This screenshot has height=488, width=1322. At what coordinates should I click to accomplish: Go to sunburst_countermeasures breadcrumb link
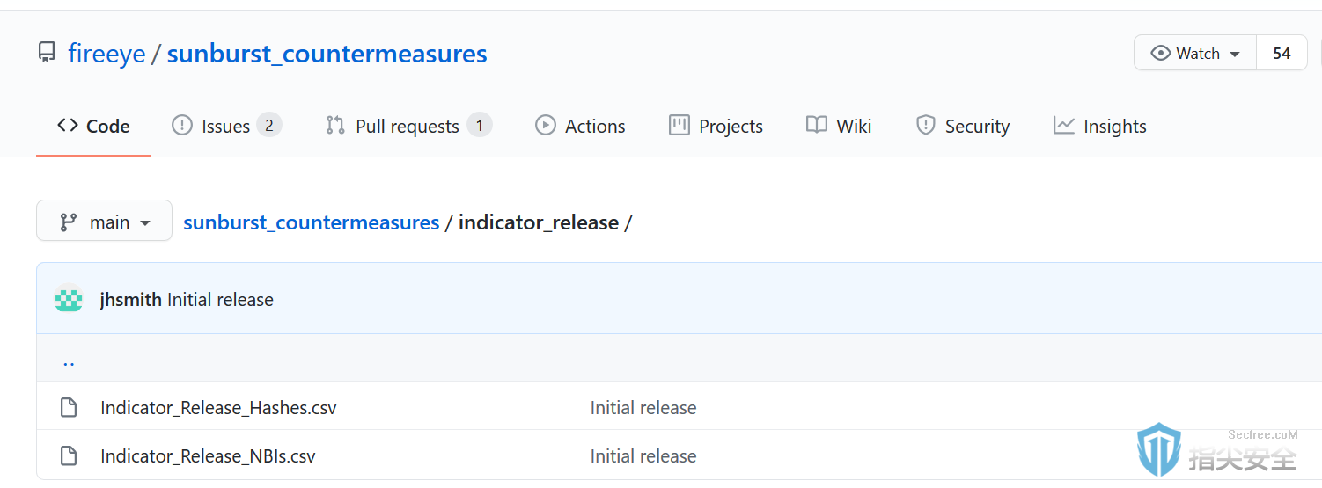pyautogui.click(x=311, y=222)
